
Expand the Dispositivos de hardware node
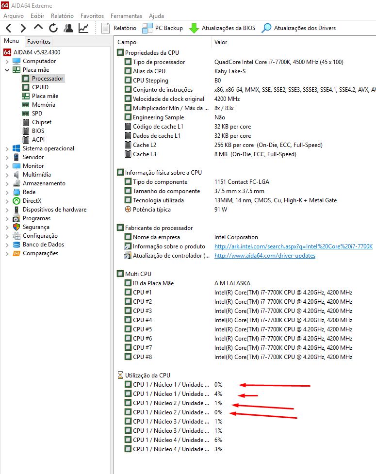[7, 210]
